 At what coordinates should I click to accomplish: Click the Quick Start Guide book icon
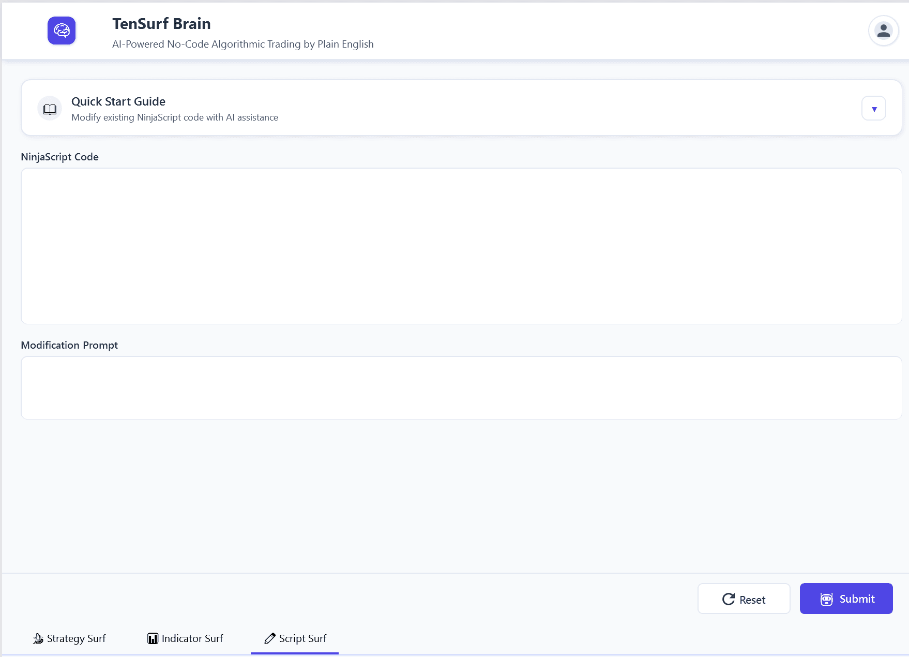tap(50, 109)
